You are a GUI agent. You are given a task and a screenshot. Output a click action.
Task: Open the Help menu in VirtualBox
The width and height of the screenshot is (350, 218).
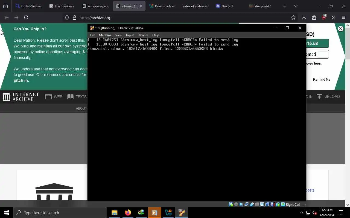pos(156,35)
